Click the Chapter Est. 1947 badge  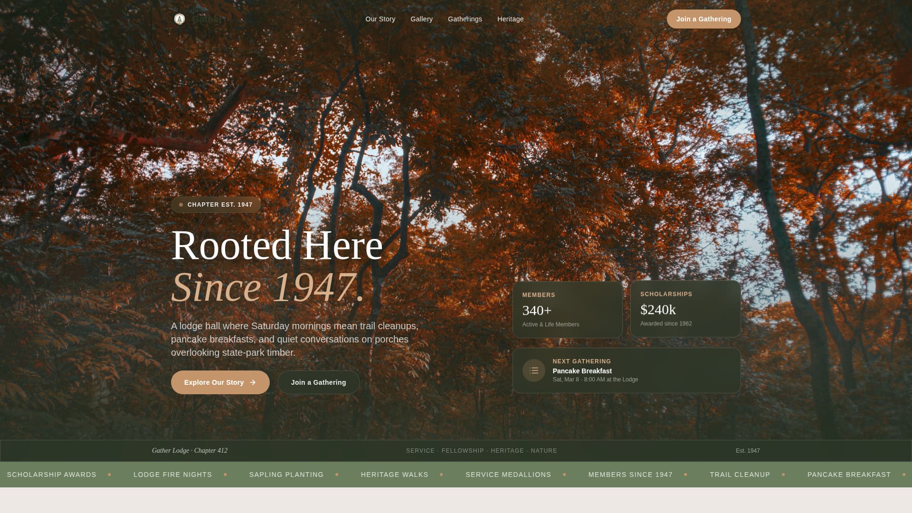coord(216,204)
